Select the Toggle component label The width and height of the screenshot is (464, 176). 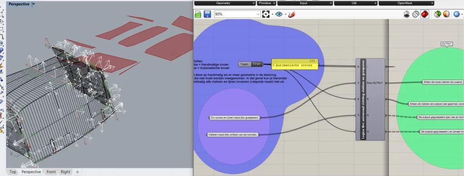[245, 64]
